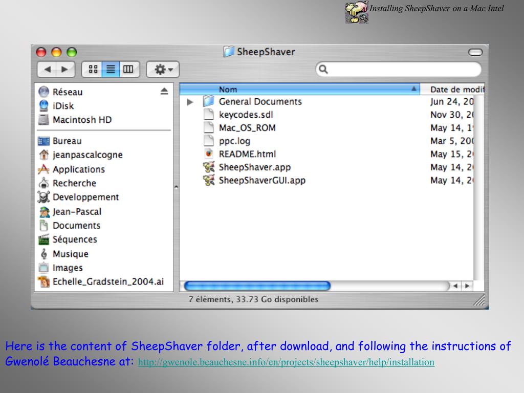The height and width of the screenshot is (393, 524).
Task: Select the keycodes.sdl file icon
Action: pos(209,114)
